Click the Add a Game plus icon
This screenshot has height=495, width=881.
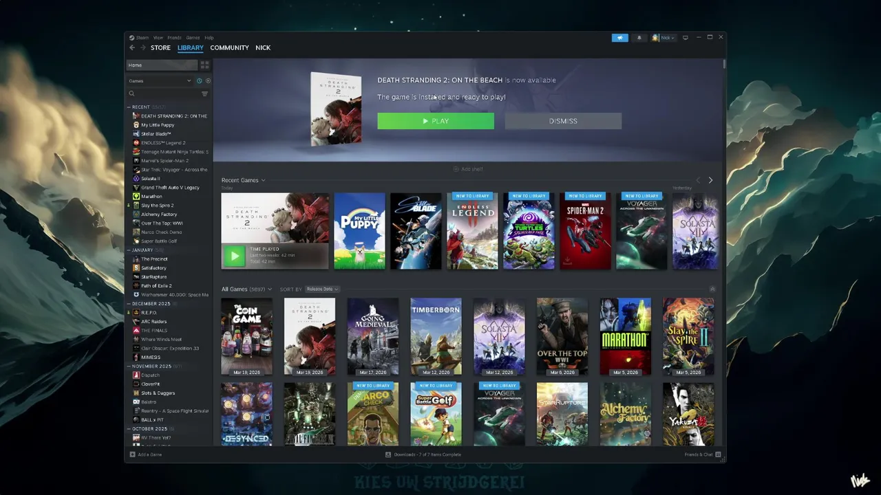click(x=132, y=454)
